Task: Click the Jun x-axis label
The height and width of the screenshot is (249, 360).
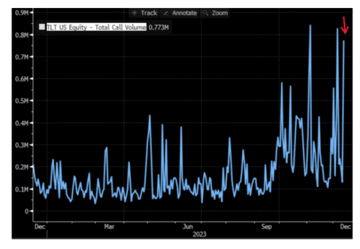Action: pyautogui.click(x=188, y=227)
